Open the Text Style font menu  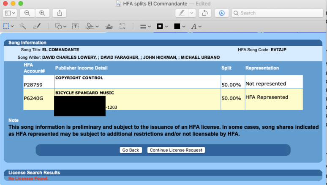click(x=196, y=26)
